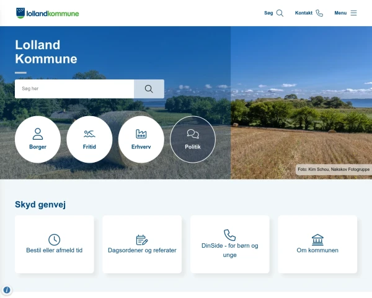This screenshot has height=298, width=372.
Task: Click the calendar-pencil icon for Dagsordener
Action: coord(142,240)
